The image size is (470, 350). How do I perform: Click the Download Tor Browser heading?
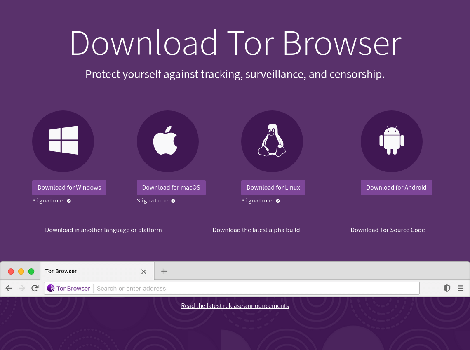pyautogui.click(x=235, y=43)
